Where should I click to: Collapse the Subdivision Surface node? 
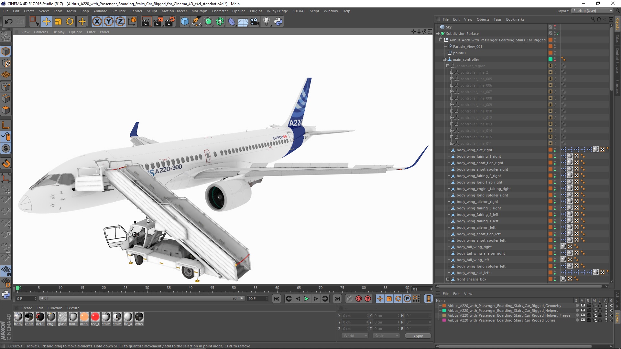click(x=437, y=34)
